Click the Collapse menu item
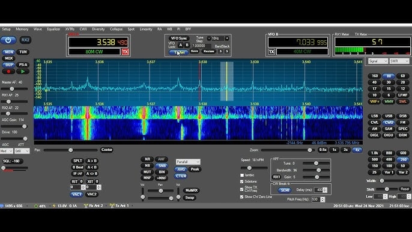 pyautogui.click(x=116, y=29)
